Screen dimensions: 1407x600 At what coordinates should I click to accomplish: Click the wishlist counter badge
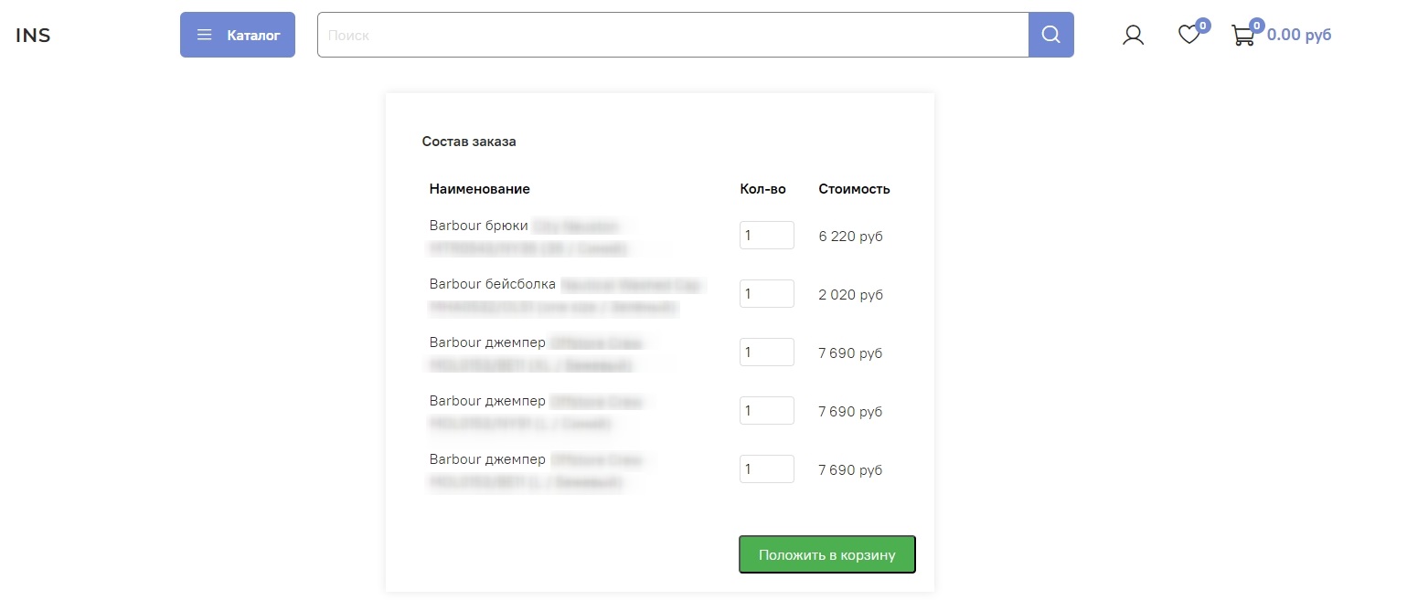(x=1203, y=26)
